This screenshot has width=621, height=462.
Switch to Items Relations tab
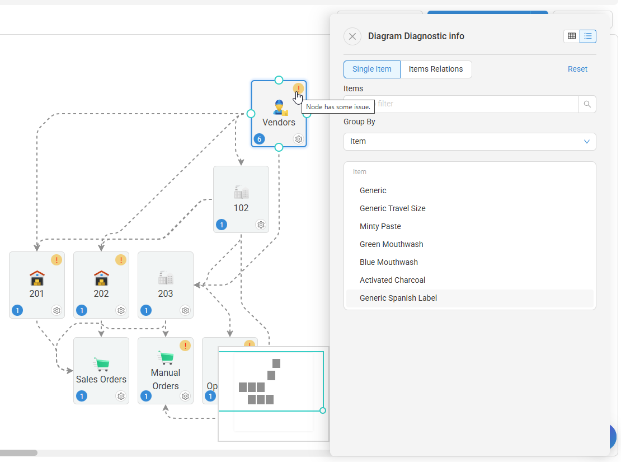coord(436,69)
